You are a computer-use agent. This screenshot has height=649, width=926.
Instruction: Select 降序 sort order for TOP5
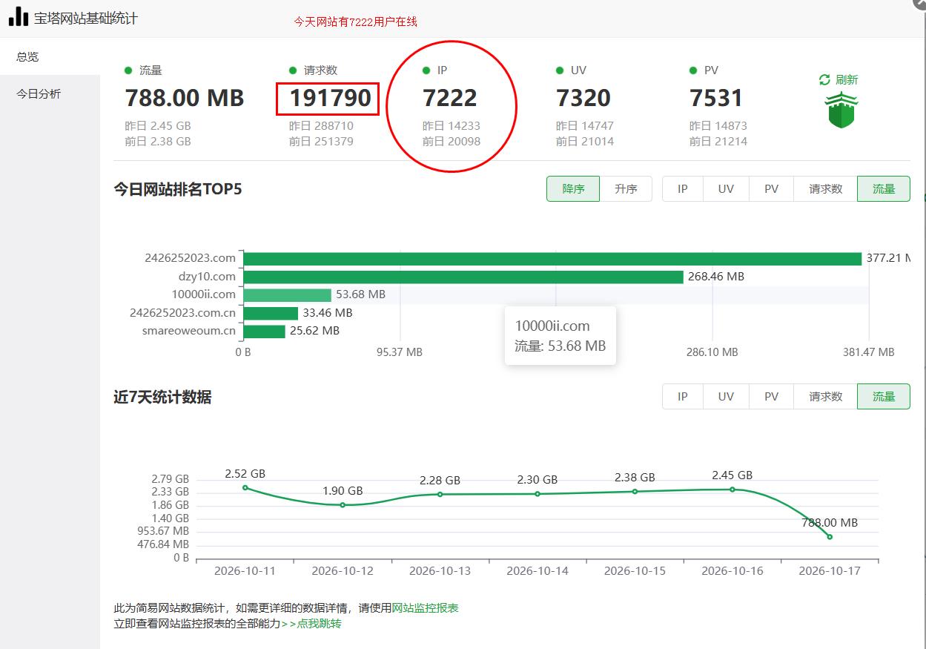click(573, 189)
